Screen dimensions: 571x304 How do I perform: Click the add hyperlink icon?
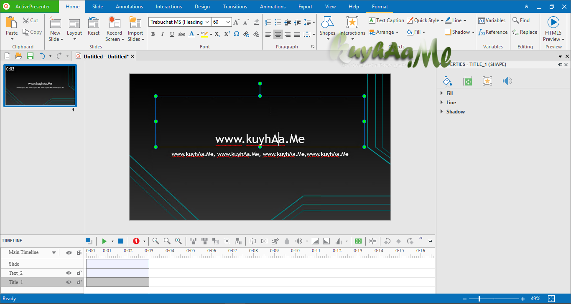click(x=246, y=34)
